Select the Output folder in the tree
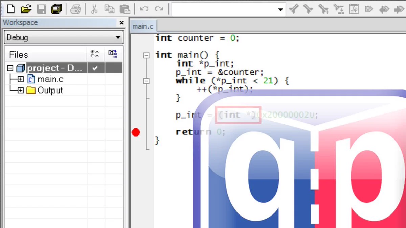This screenshot has width=406, height=228. click(50, 91)
